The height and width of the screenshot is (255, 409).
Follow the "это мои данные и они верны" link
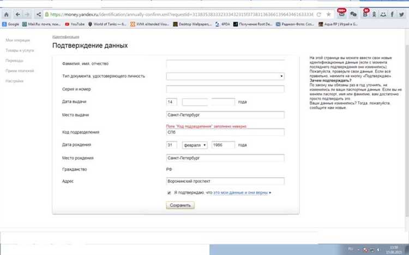[241, 192]
